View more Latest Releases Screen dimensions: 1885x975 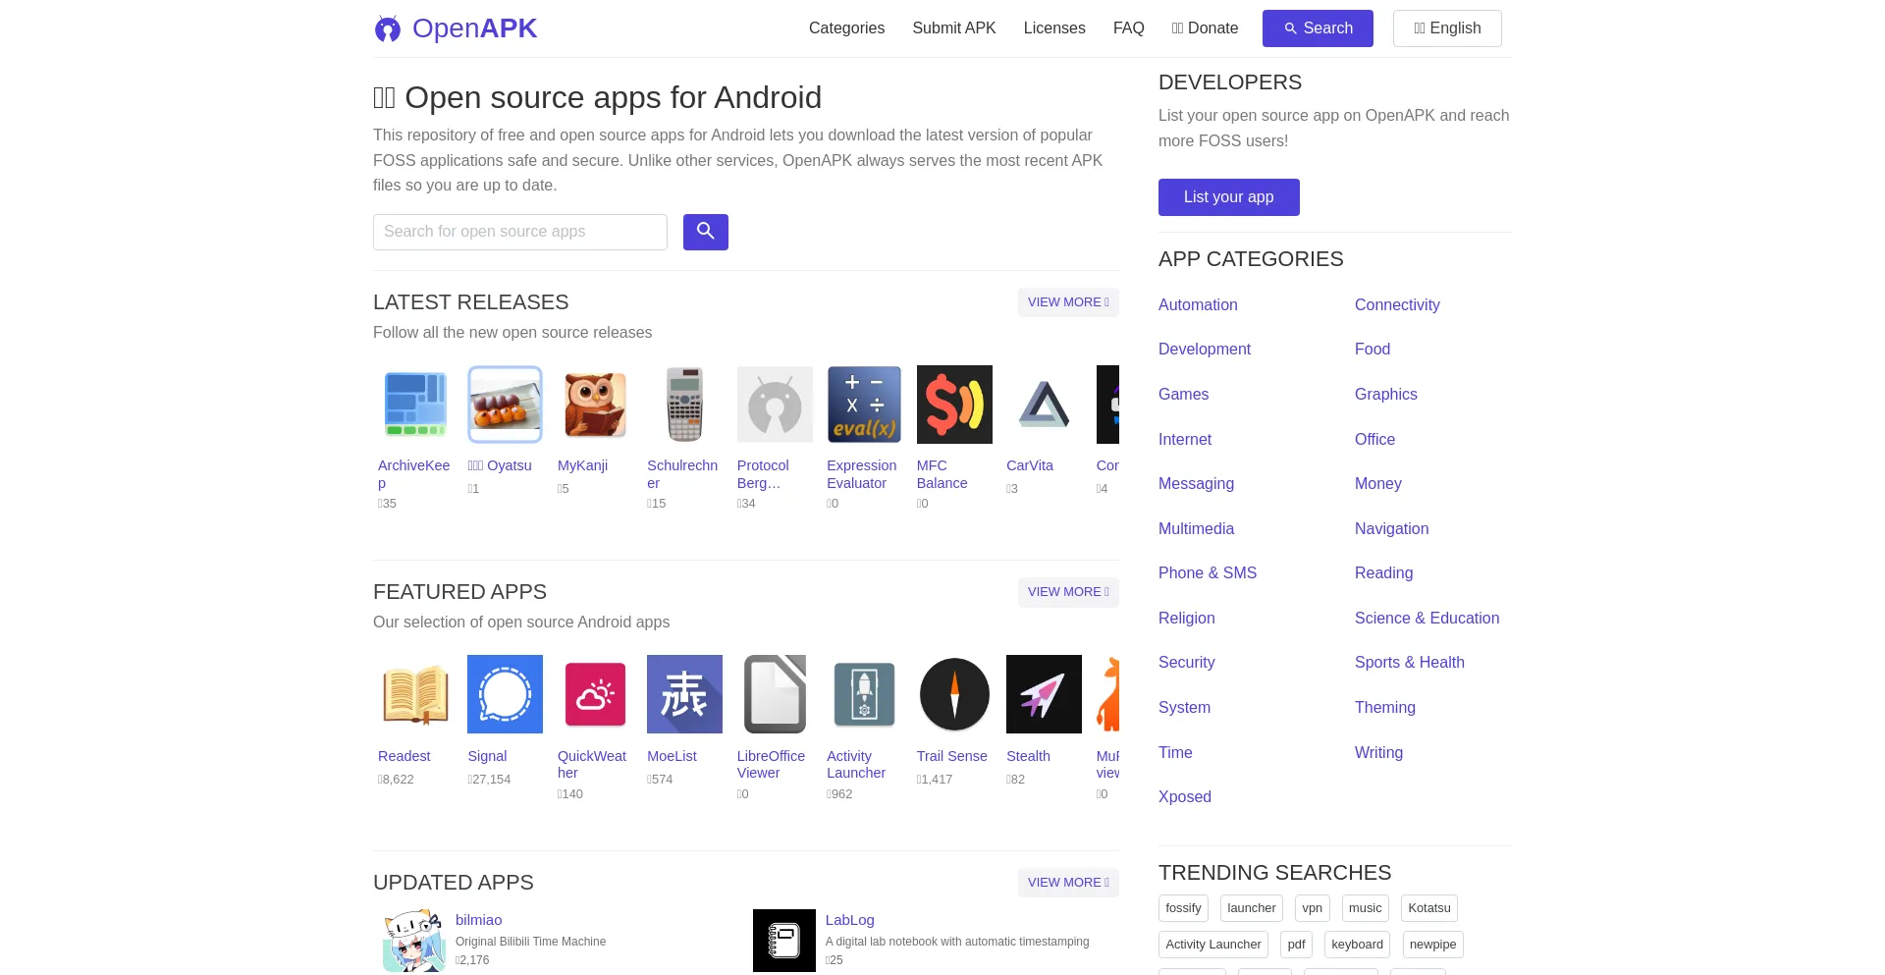[x=1068, y=302]
